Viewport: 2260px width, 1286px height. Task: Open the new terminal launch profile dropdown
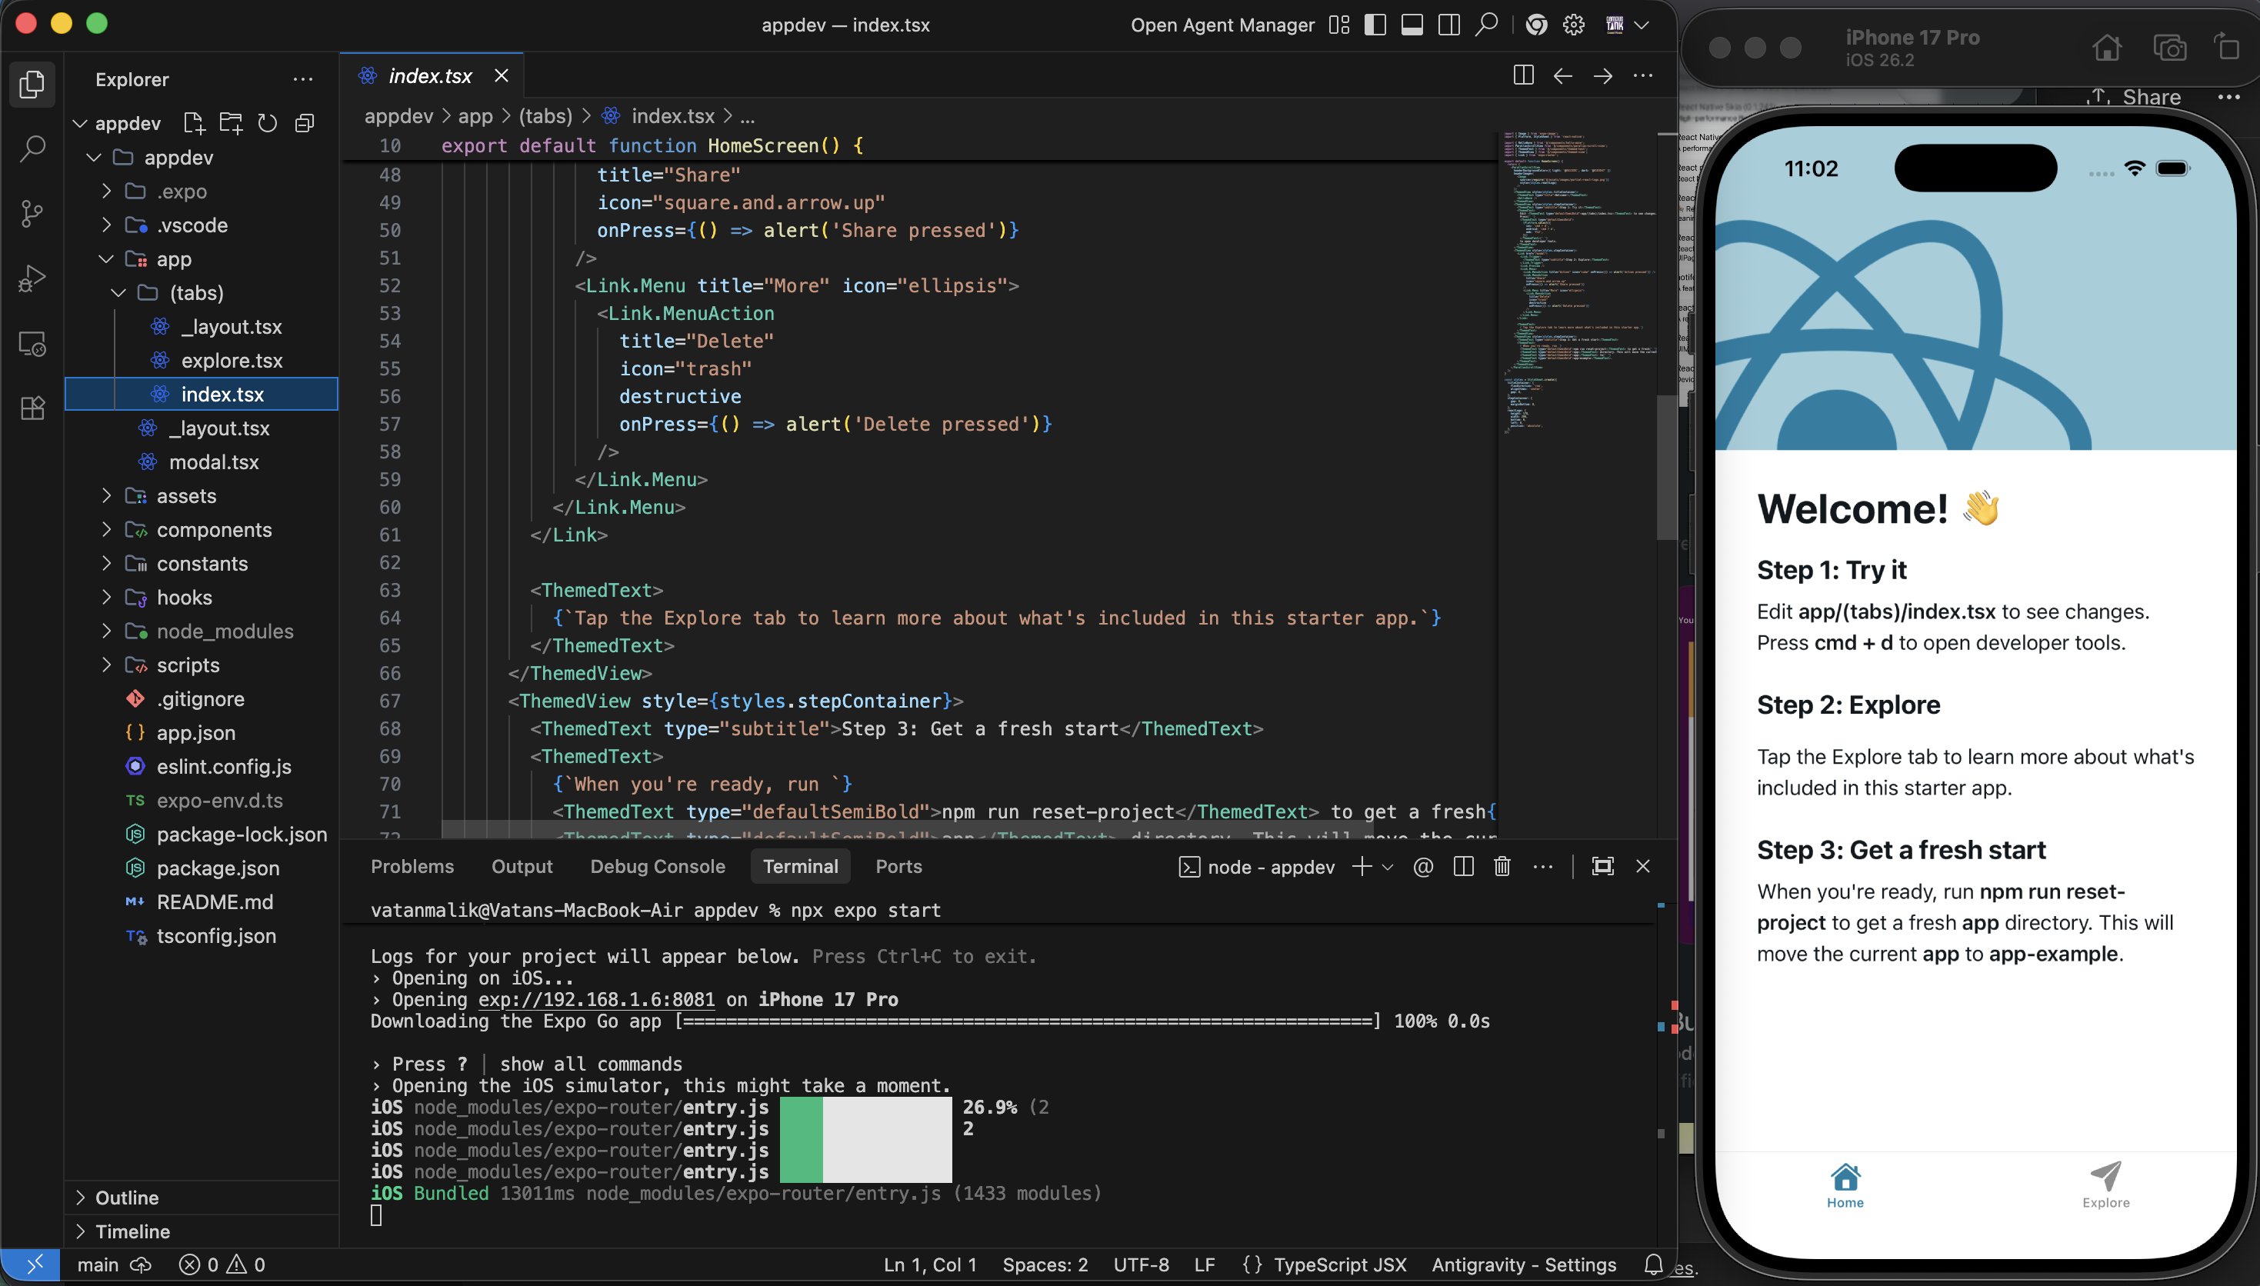[1388, 868]
